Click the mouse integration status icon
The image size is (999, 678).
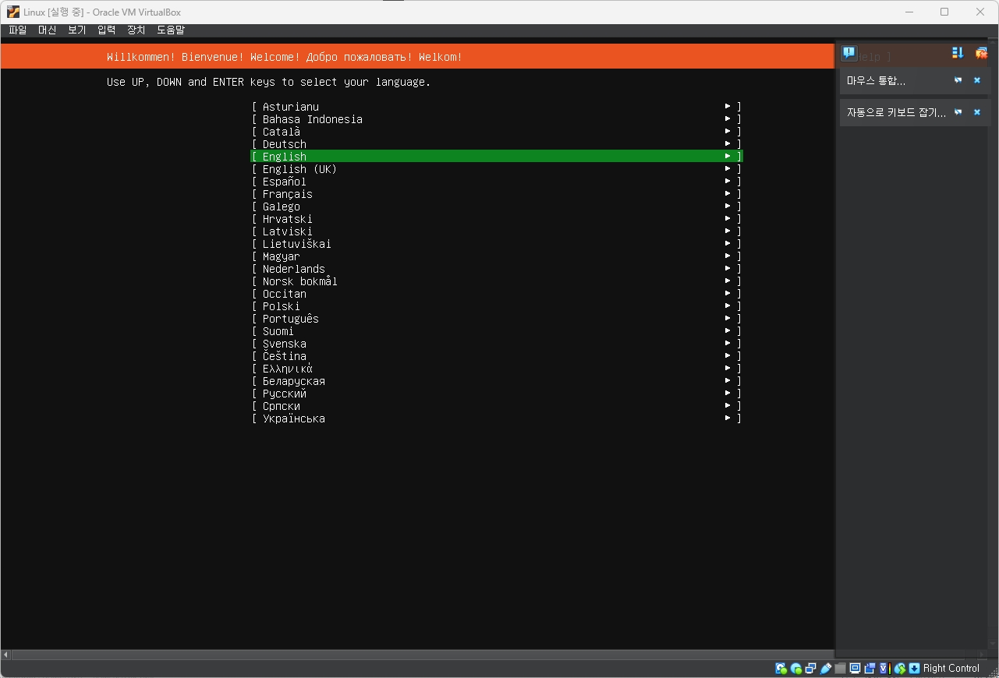(900, 669)
